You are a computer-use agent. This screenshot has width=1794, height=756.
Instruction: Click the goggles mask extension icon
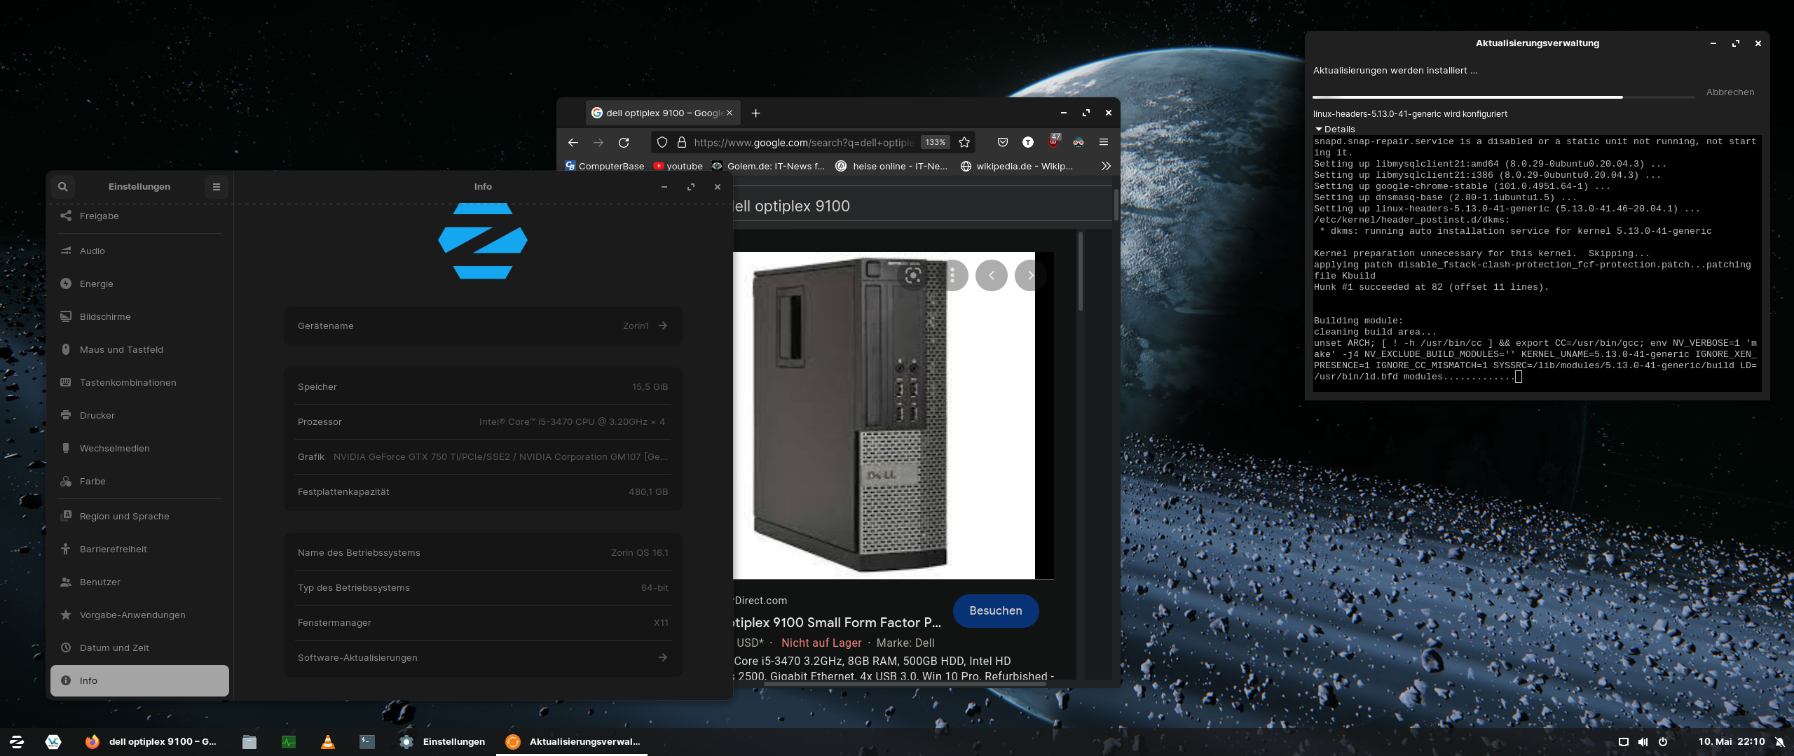(1079, 143)
